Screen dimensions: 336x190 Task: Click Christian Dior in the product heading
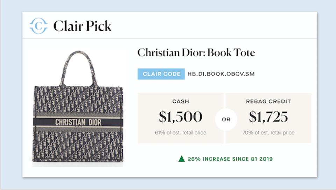[x=171, y=53]
